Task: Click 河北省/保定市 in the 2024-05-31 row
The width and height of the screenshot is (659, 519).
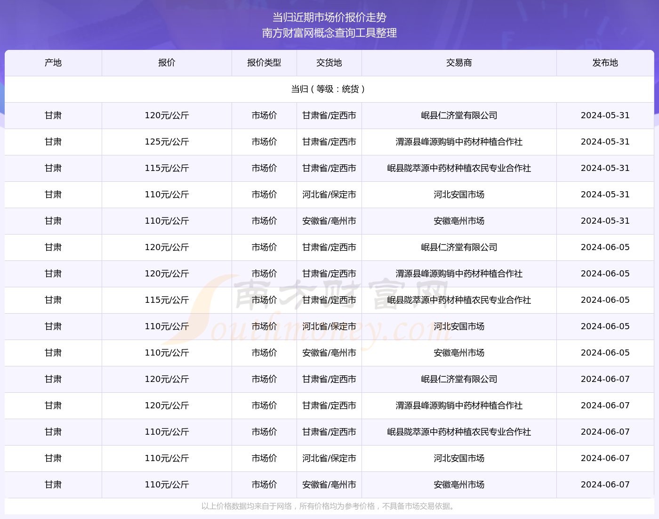Action: 329,195
